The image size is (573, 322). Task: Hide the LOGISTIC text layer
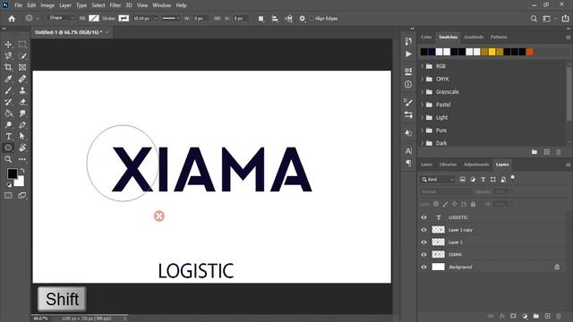[423, 217]
